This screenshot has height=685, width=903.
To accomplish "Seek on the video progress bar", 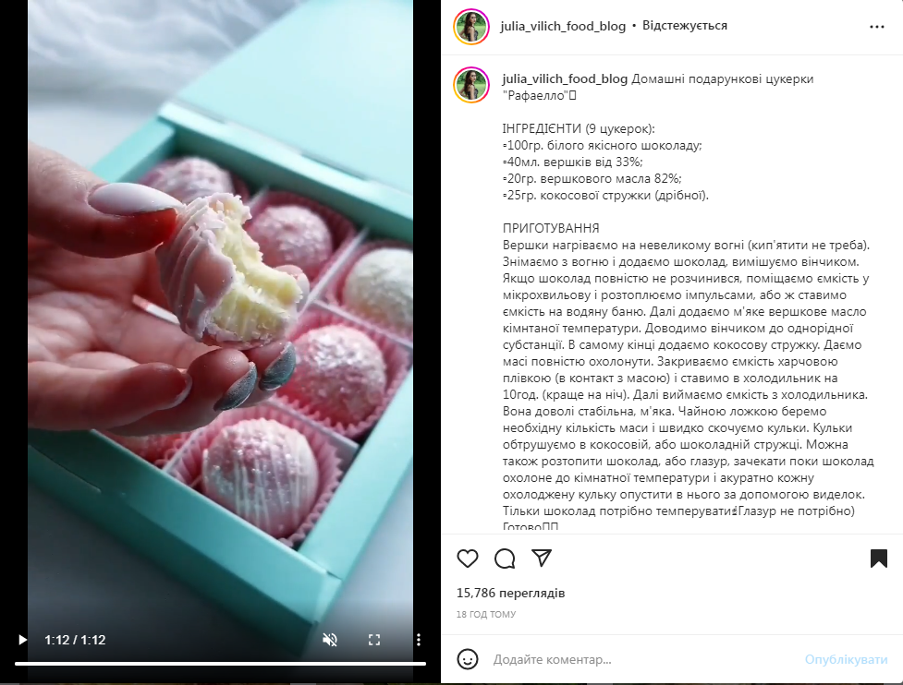I will (x=220, y=664).
